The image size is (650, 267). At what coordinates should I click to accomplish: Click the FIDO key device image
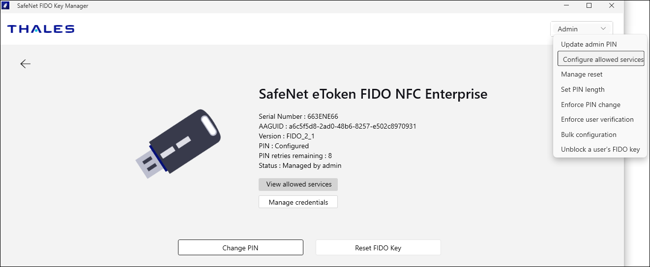pos(178,143)
